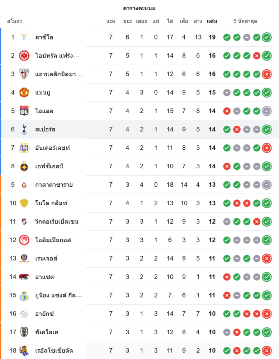Open the โบโด กลิมท์ team link
Viewport: 279px width, 359px height.
tap(51, 203)
